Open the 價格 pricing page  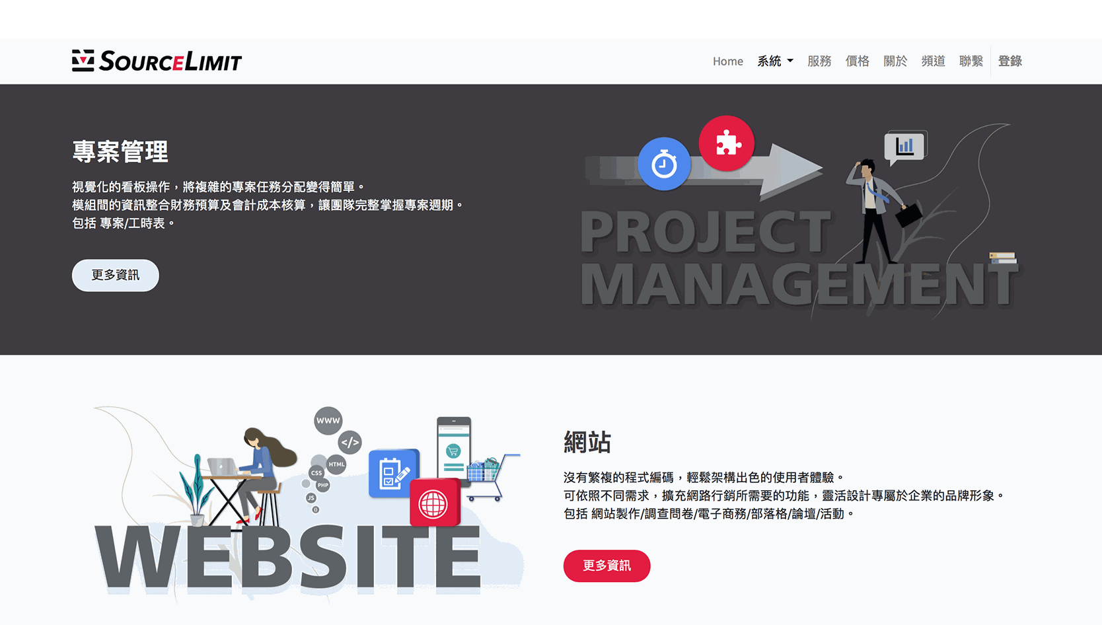tap(857, 61)
